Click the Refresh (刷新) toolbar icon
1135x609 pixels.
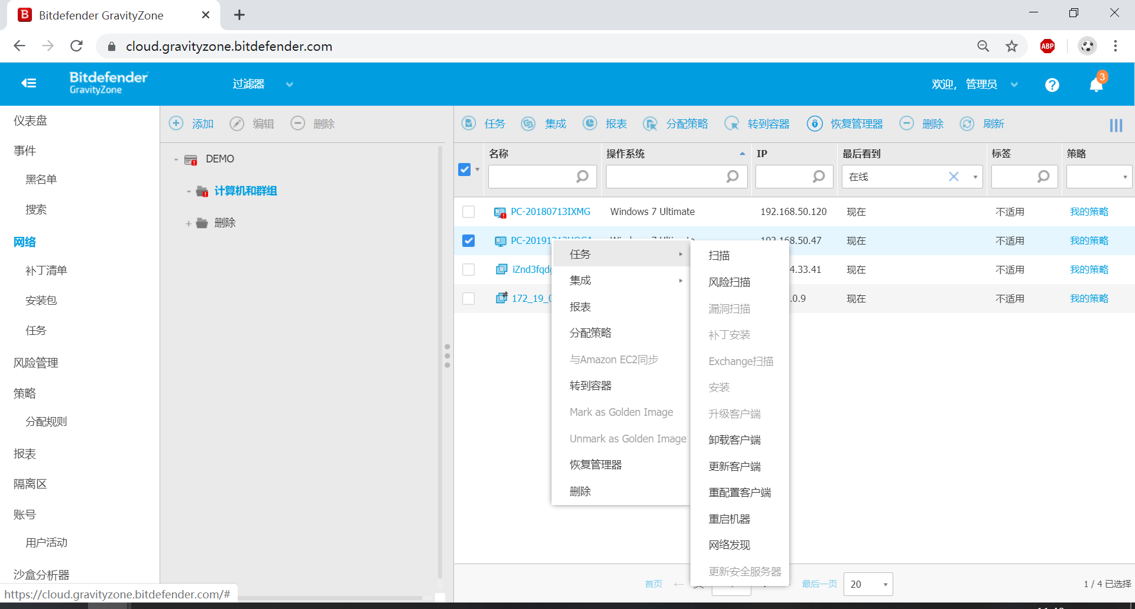(x=967, y=123)
